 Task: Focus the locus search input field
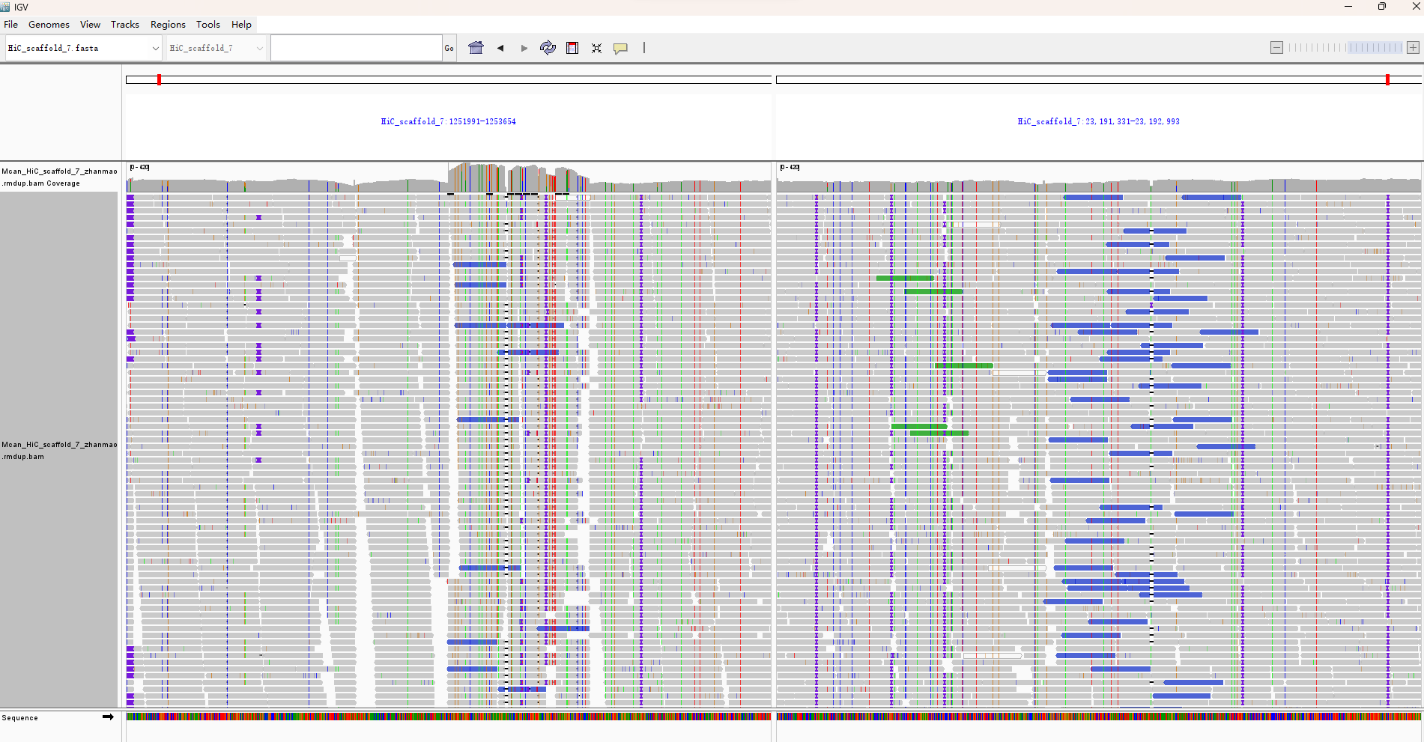pos(357,48)
